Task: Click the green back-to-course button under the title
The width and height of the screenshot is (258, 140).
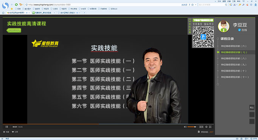Action: pos(14,30)
